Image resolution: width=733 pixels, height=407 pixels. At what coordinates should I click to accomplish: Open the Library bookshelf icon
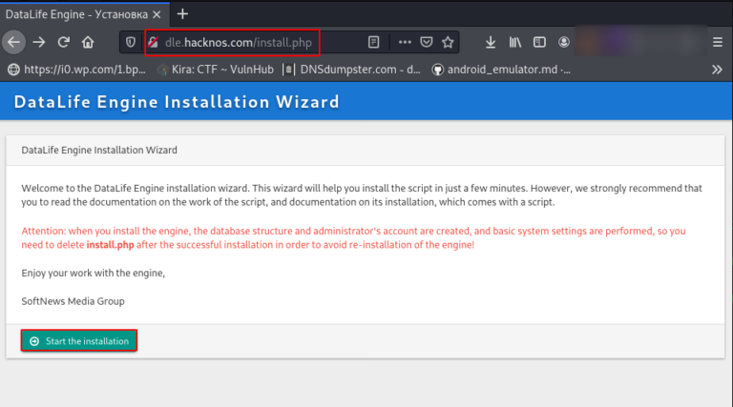[515, 42]
